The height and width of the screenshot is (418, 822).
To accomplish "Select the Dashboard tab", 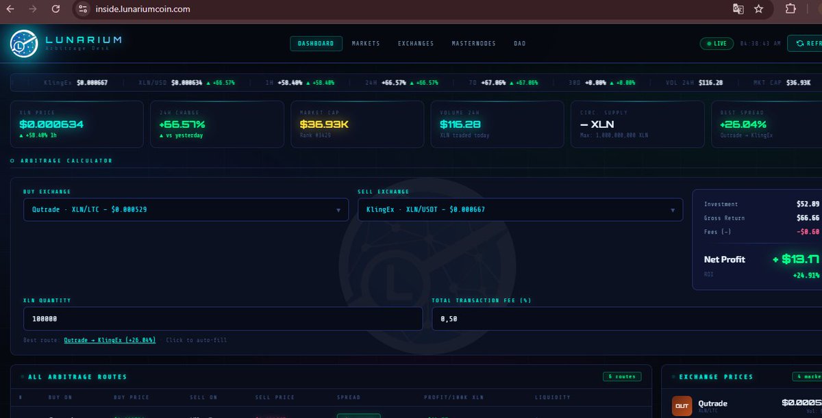I will point(316,44).
